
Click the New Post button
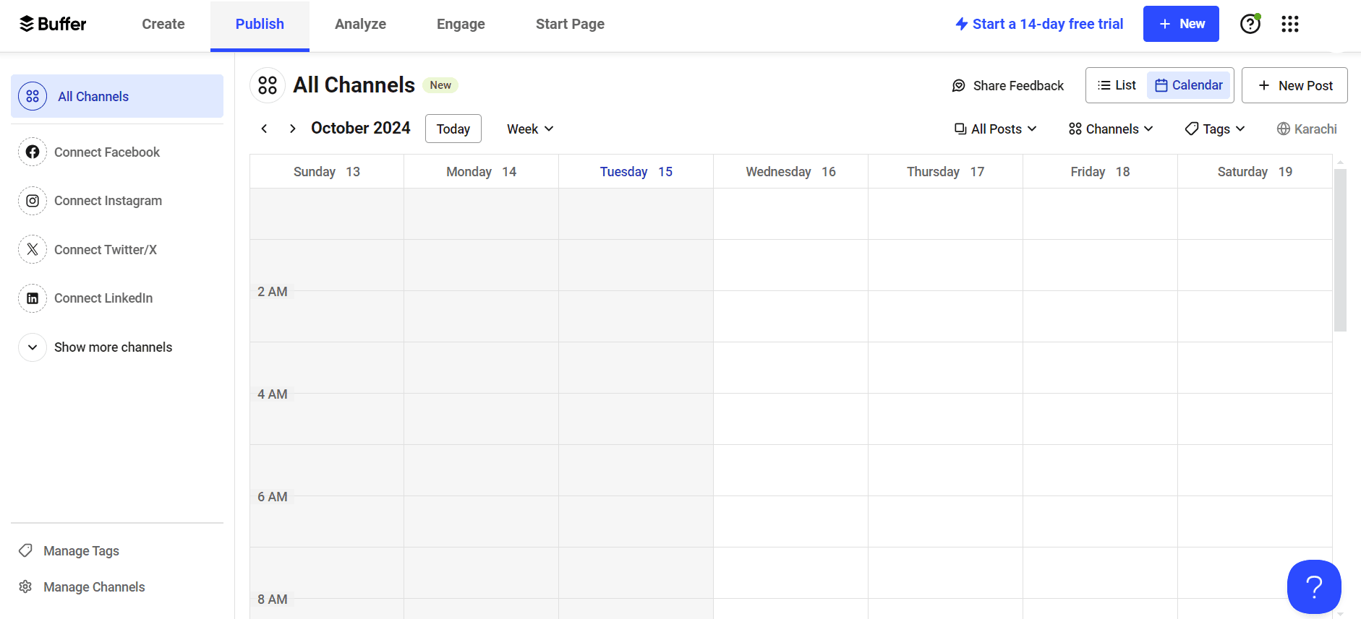click(x=1294, y=85)
